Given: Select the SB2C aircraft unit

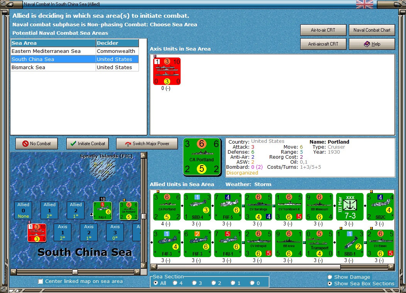Looking at the screenshot, I should coord(381,207).
